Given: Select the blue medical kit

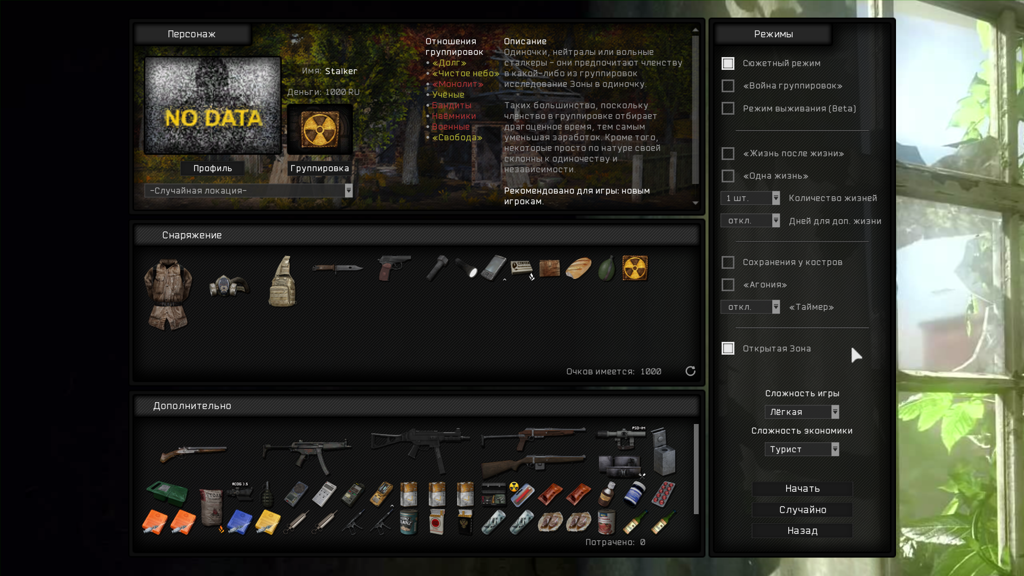Looking at the screenshot, I should [x=239, y=522].
